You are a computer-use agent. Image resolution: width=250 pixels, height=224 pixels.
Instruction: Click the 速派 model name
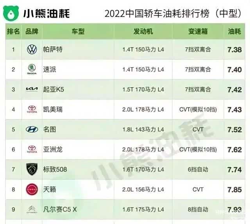(50, 69)
